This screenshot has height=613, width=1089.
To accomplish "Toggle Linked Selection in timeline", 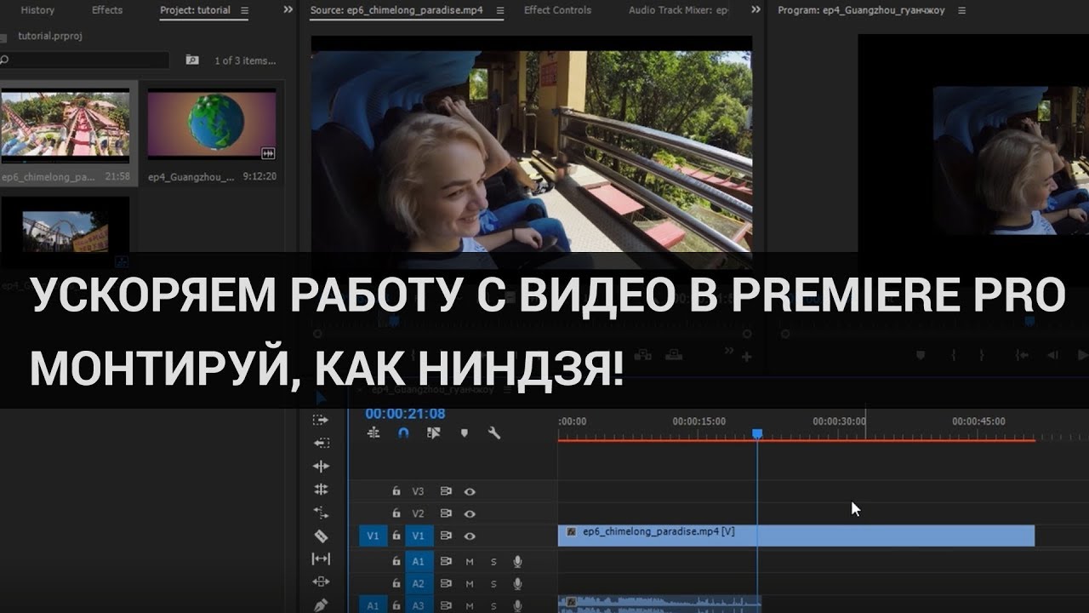I will (433, 433).
